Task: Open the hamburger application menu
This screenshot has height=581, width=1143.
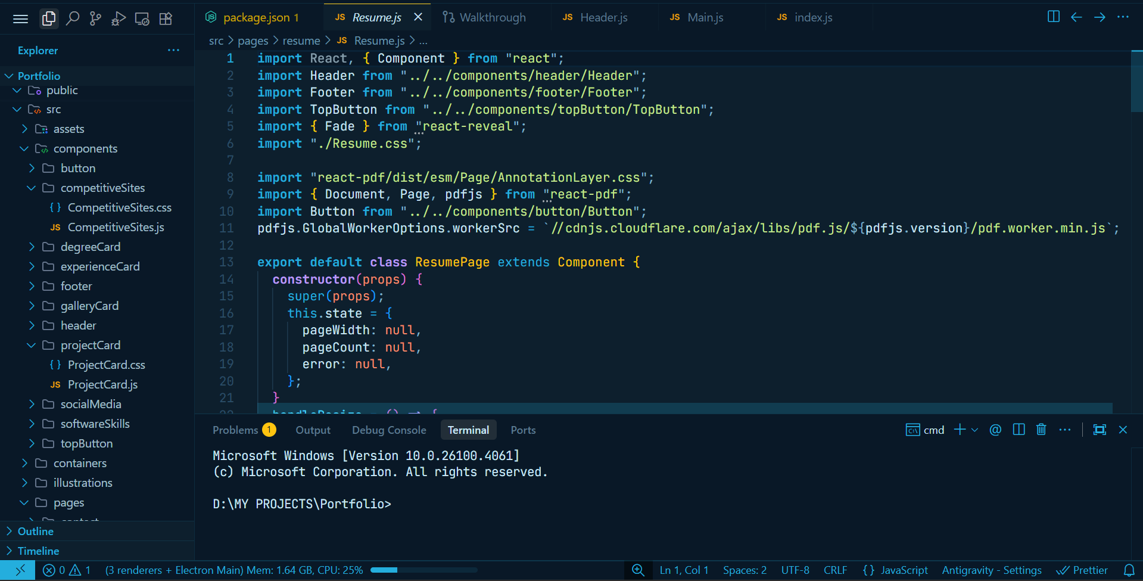Action: (x=21, y=19)
